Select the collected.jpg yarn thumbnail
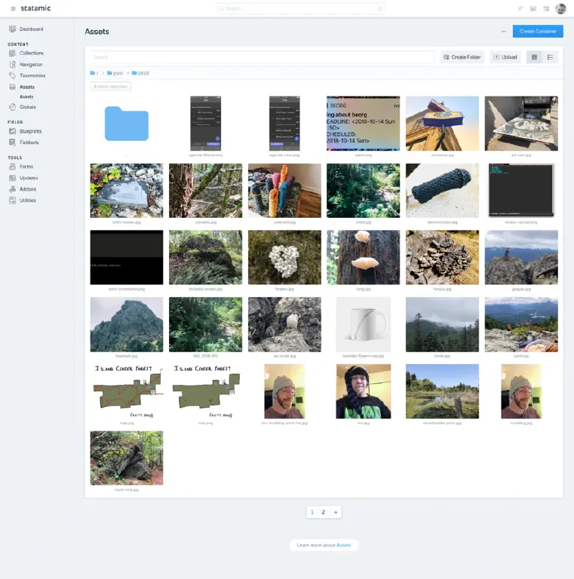 (284, 191)
